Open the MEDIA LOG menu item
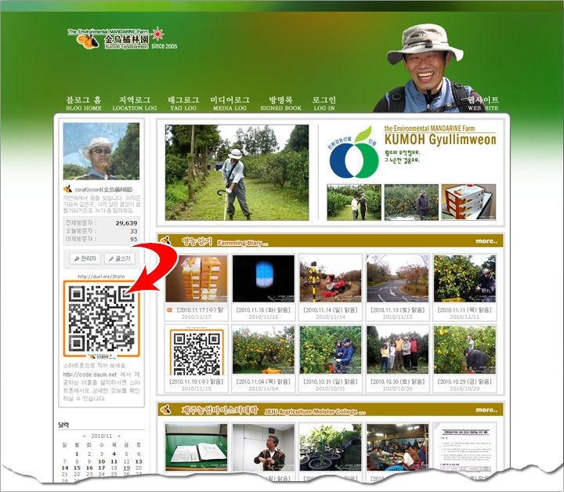Image resolution: width=564 pixels, height=492 pixels. [x=230, y=103]
